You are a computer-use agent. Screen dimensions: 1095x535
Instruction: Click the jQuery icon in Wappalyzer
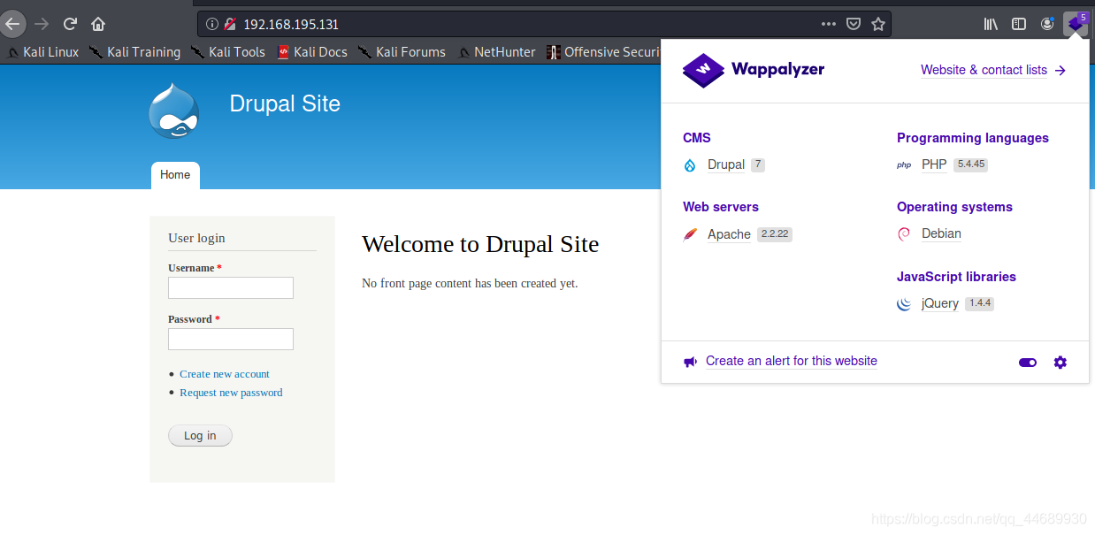[x=904, y=303]
